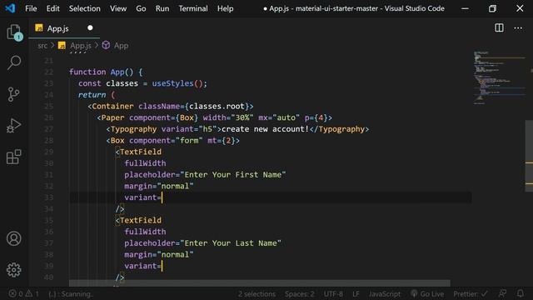Image resolution: width=533 pixels, height=300 pixels.
Task: Open the Edit menu
Action: pyautogui.click(x=52, y=8)
